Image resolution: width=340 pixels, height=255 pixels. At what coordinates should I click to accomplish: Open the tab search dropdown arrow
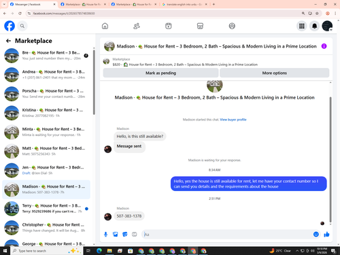(x=4, y=4)
